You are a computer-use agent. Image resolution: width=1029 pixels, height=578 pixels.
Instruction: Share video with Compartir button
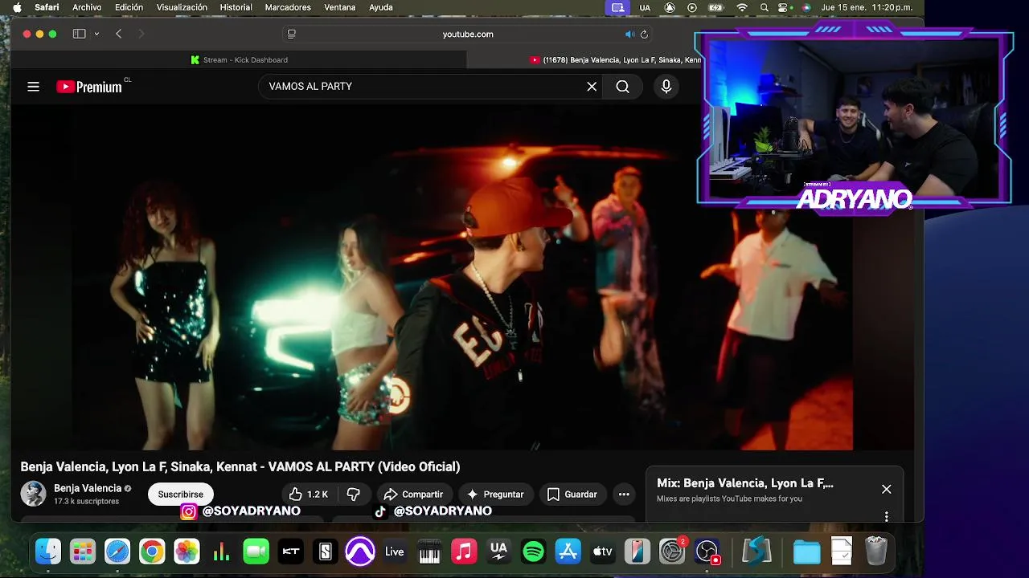413,495
